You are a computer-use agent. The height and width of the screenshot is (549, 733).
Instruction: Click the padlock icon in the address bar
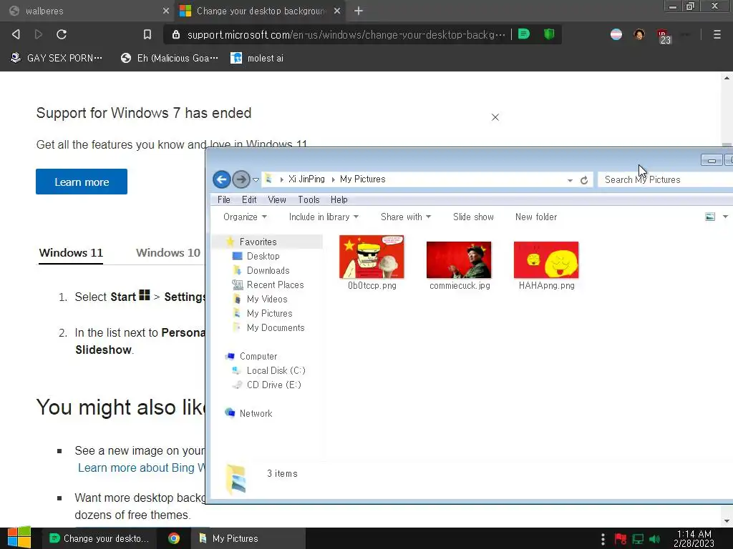(x=176, y=34)
